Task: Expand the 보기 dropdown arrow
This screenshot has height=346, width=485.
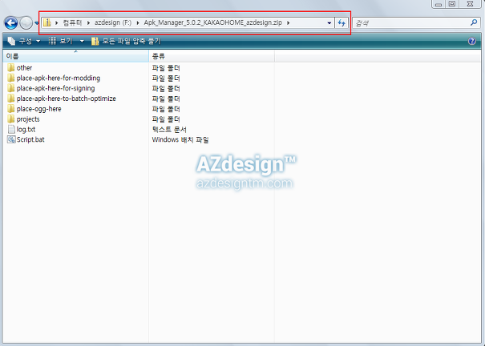Action: [82, 41]
